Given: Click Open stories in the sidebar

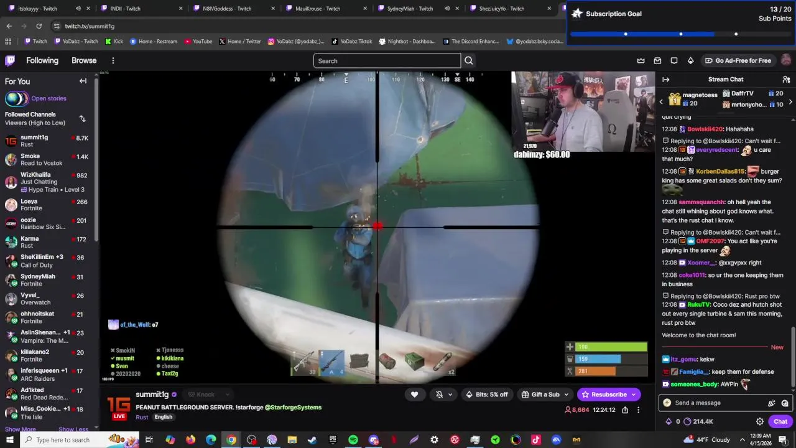Looking at the screenshot, I should (x=49, y=98).
